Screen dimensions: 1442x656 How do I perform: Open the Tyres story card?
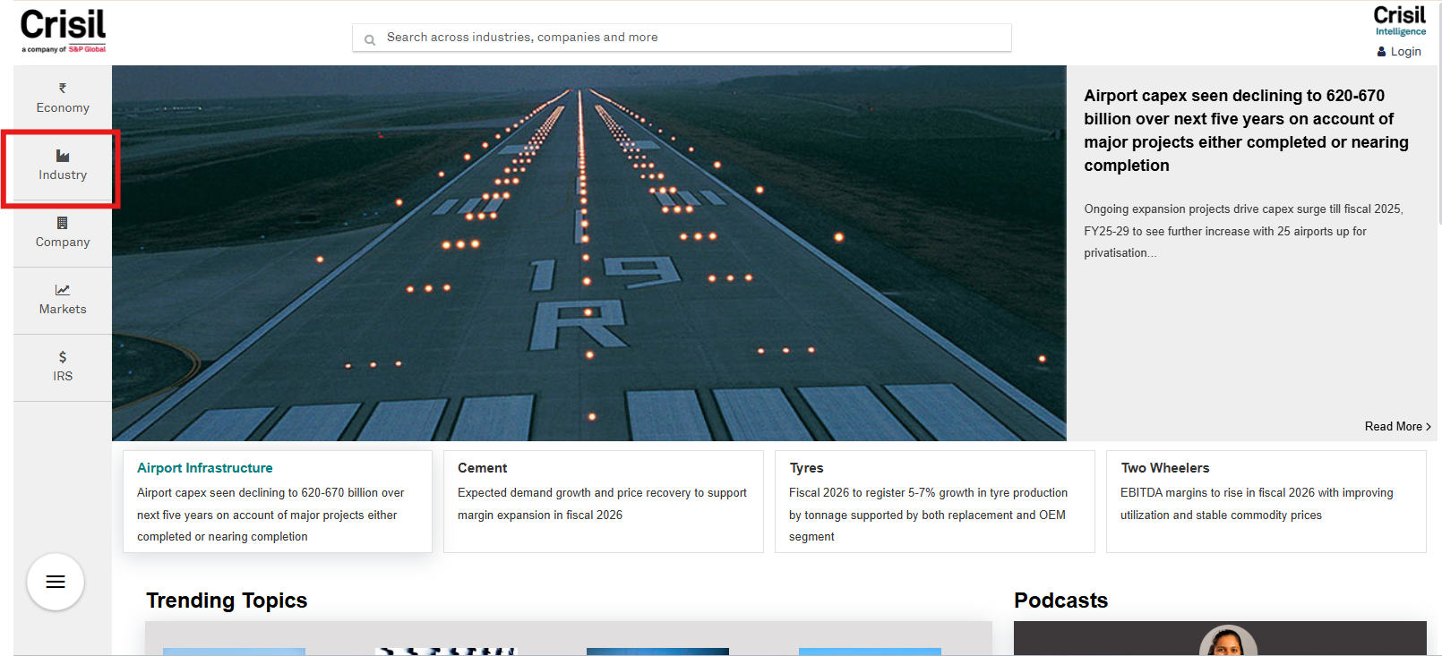point(934,501)
